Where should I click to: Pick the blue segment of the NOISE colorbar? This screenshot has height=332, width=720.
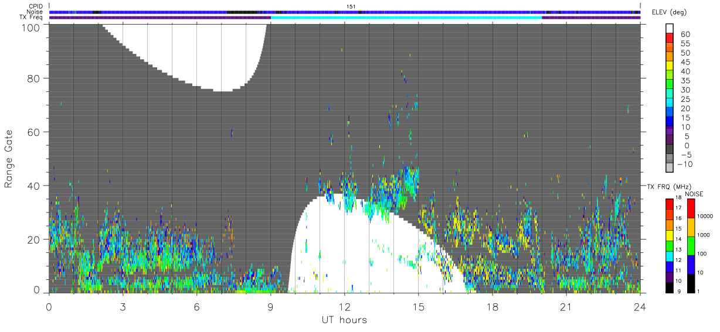tap(690, 265)
